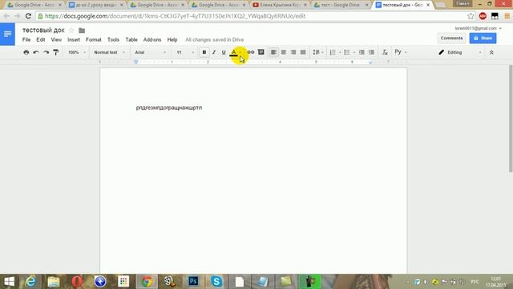Open the Edit menu

(x=41, y=39)
